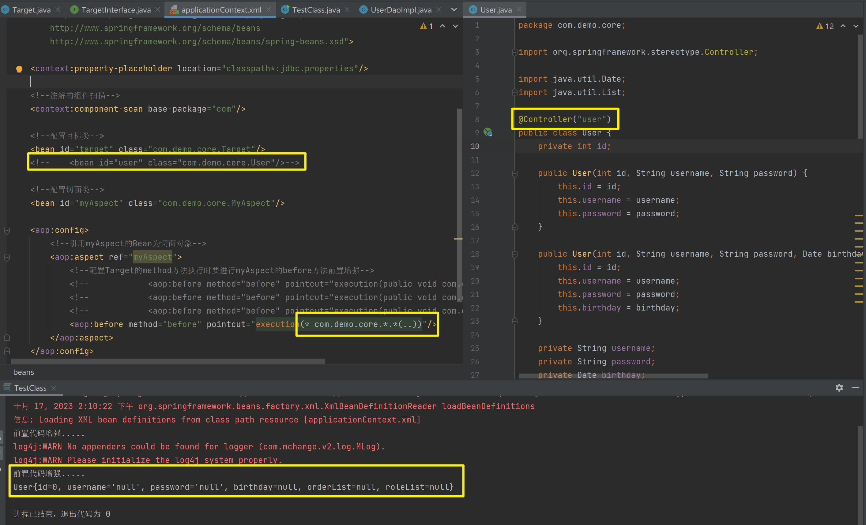Go to previous highlighted error in XML editor
866x525 pixels.
(442, 26)
